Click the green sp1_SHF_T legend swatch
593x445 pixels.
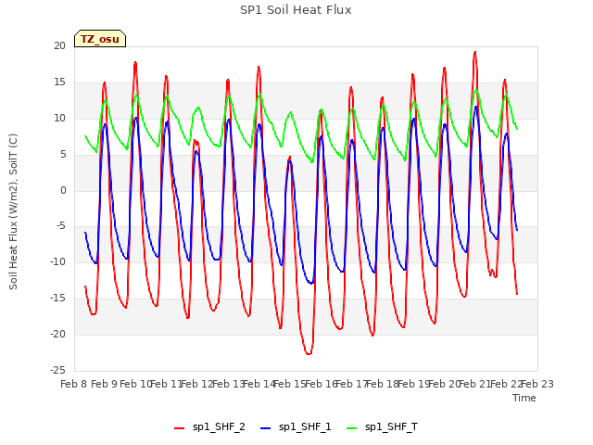pos(352,428)
